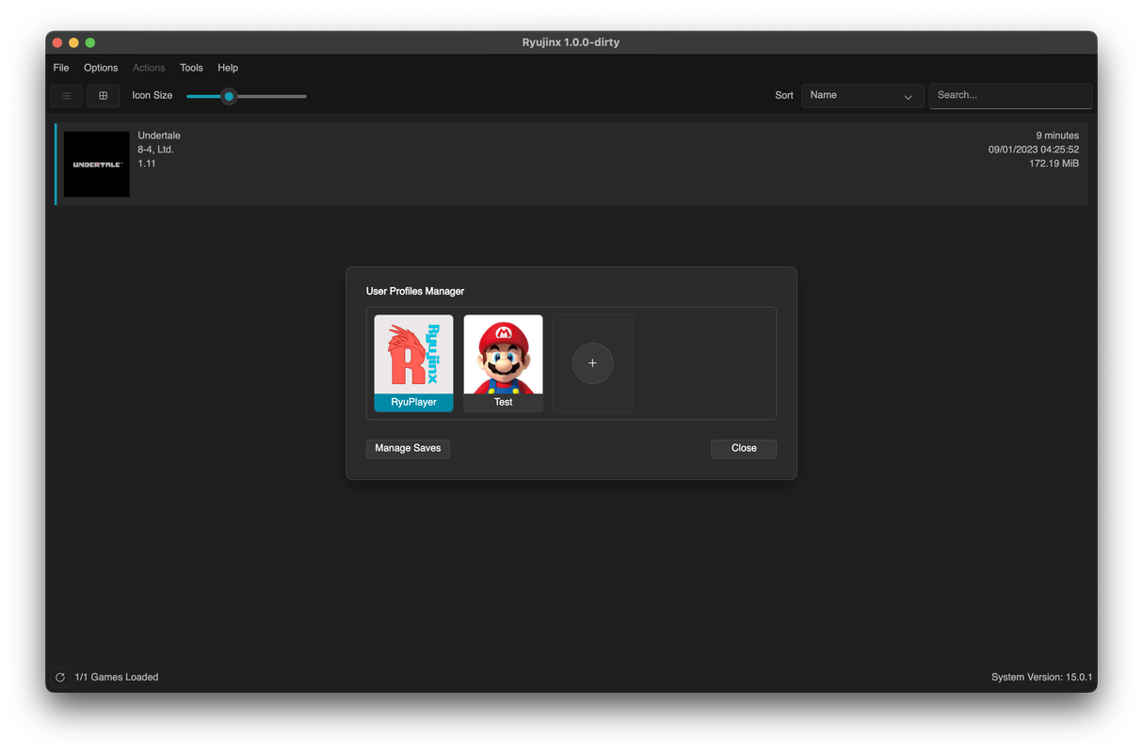Open the Help menu
Viewport: 1143px width, 753px height.
[228, 68]
